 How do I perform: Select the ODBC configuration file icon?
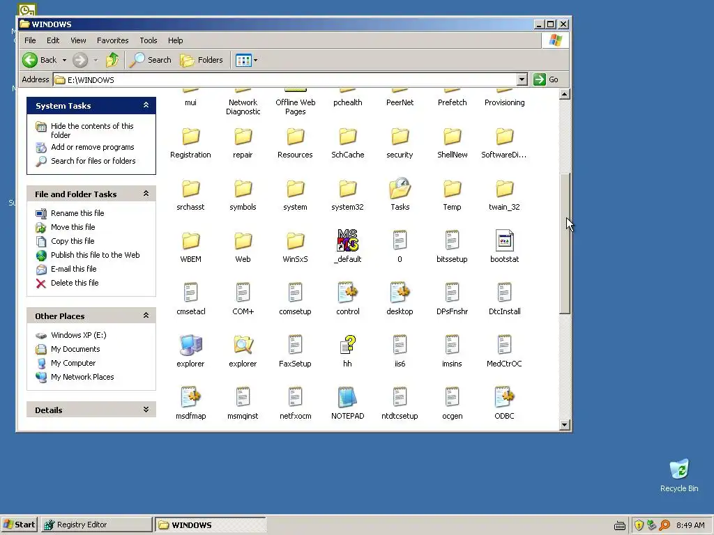click(x=504, y=397)
